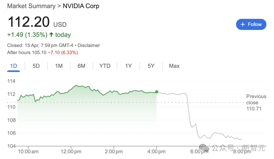This screenshot has width=274, height=159.
Task: Open the Disclaimer link
Action: (89, 46)
